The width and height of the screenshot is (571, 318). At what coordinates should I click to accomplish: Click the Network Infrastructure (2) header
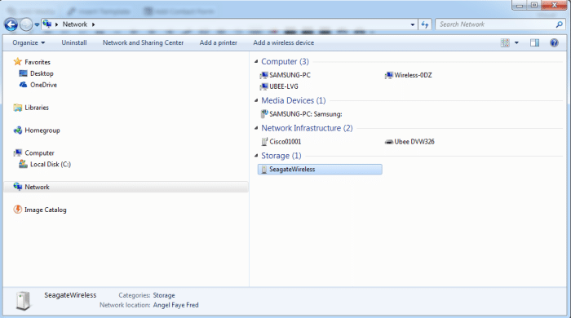307,128
